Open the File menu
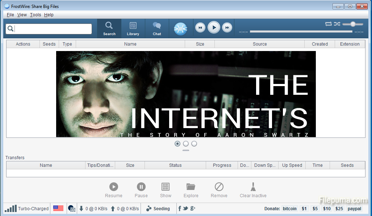The height and width of the screenshot is (216, 372). click(x=10, y=15)
